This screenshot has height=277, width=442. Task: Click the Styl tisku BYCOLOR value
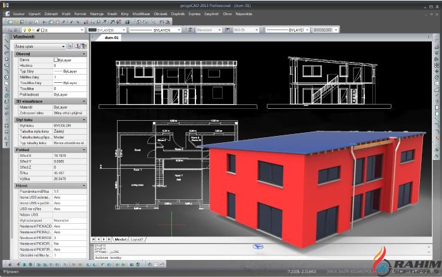(70, 125)
